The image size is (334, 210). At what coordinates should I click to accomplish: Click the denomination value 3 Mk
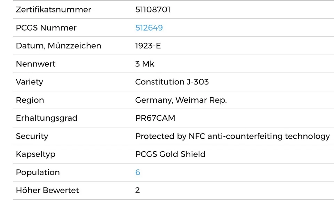click(x=145, y=64)
